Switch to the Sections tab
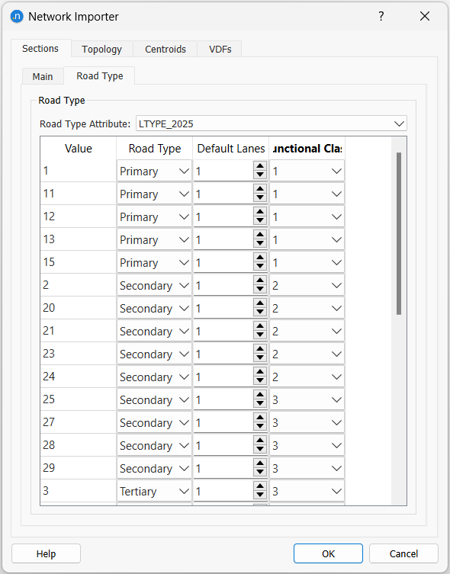450x574 pixels. point(40,49)
